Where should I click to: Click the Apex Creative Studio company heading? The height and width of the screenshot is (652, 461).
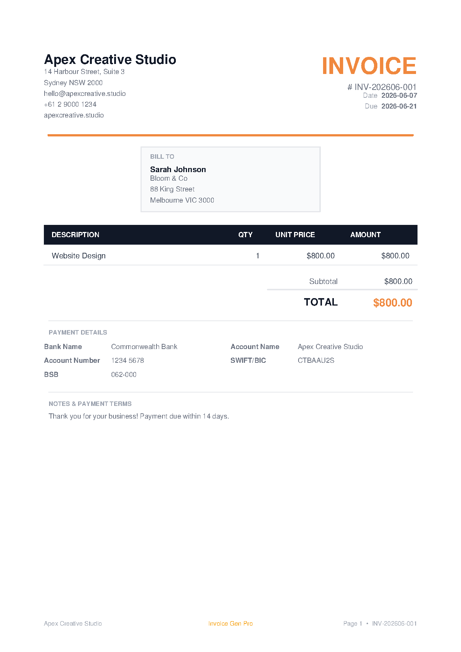(110, 59)
